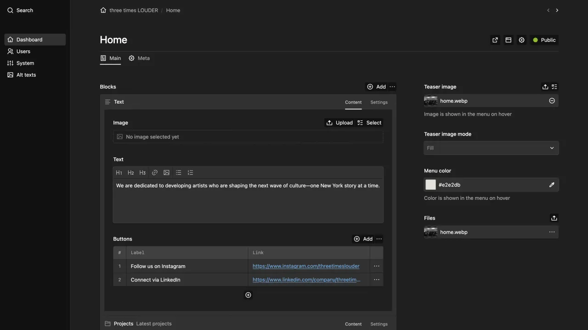Click the Projects block folder icon
Screen dimensions: 588x330
pos(107,324)
